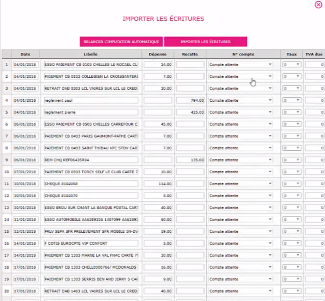Click the Recette field showing 794.00
Viewport: 325px width, 301px height.
coord(190,100)
